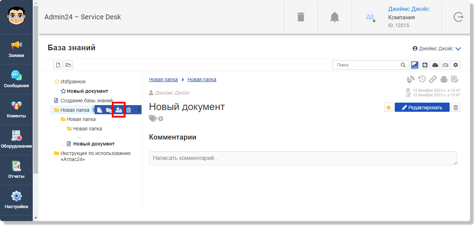Click the cloud toolbar icon

click(435, 65)
